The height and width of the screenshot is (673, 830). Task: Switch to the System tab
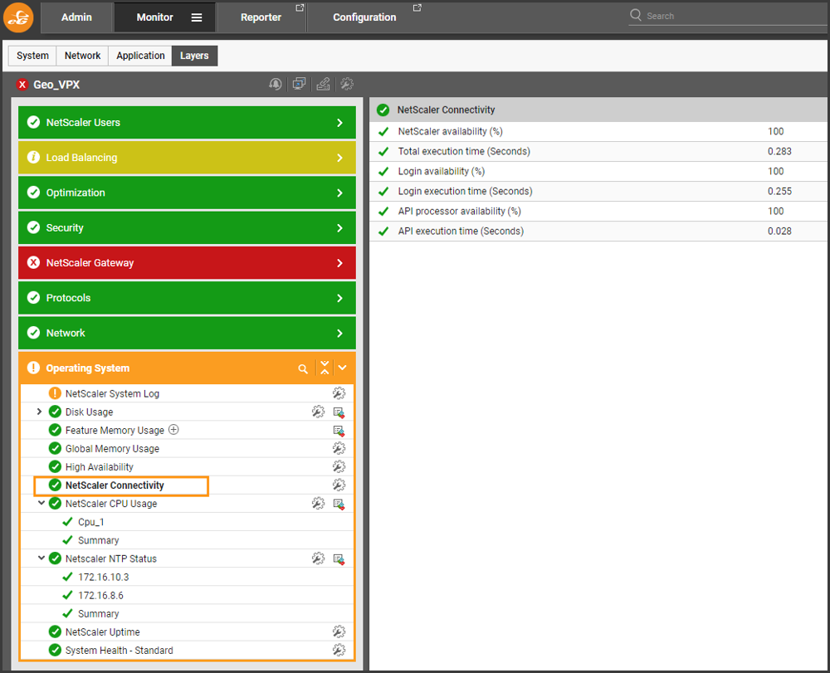click(32, 56)
